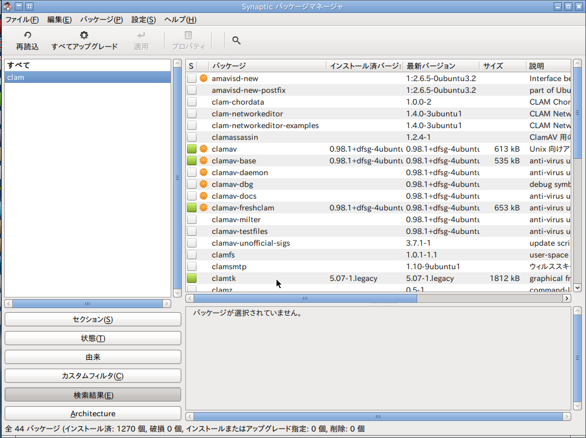Image resolution: width=586 pixels, height=438 pixels.
Task: Open the search magnifier tool
Action: point(236,41)
